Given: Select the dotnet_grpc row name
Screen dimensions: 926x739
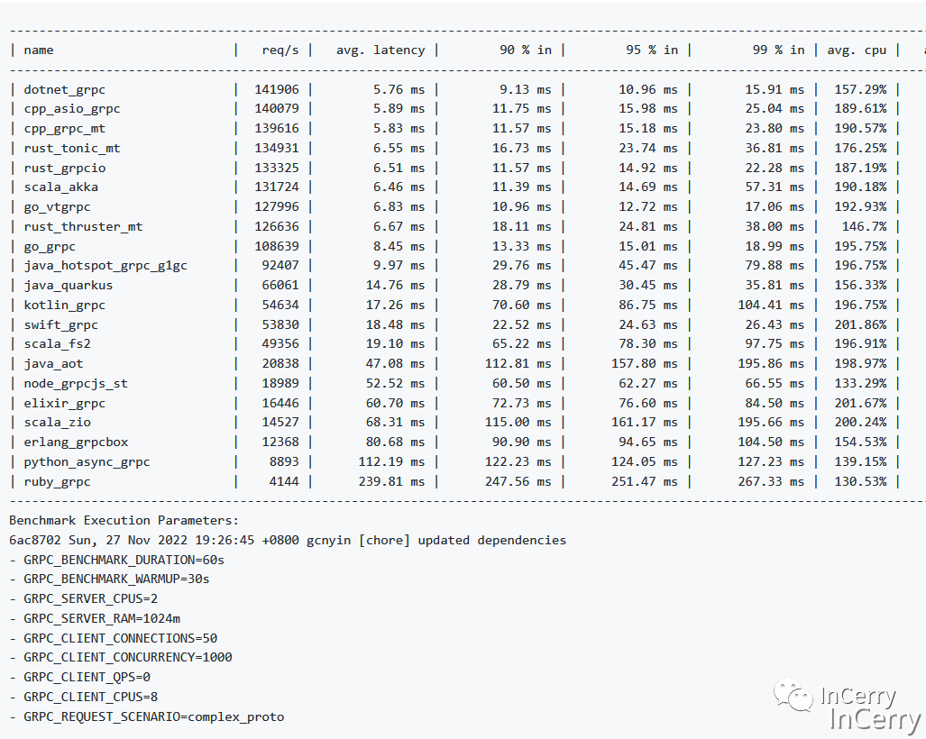Looking at the screenshot, I should point(64,89).
